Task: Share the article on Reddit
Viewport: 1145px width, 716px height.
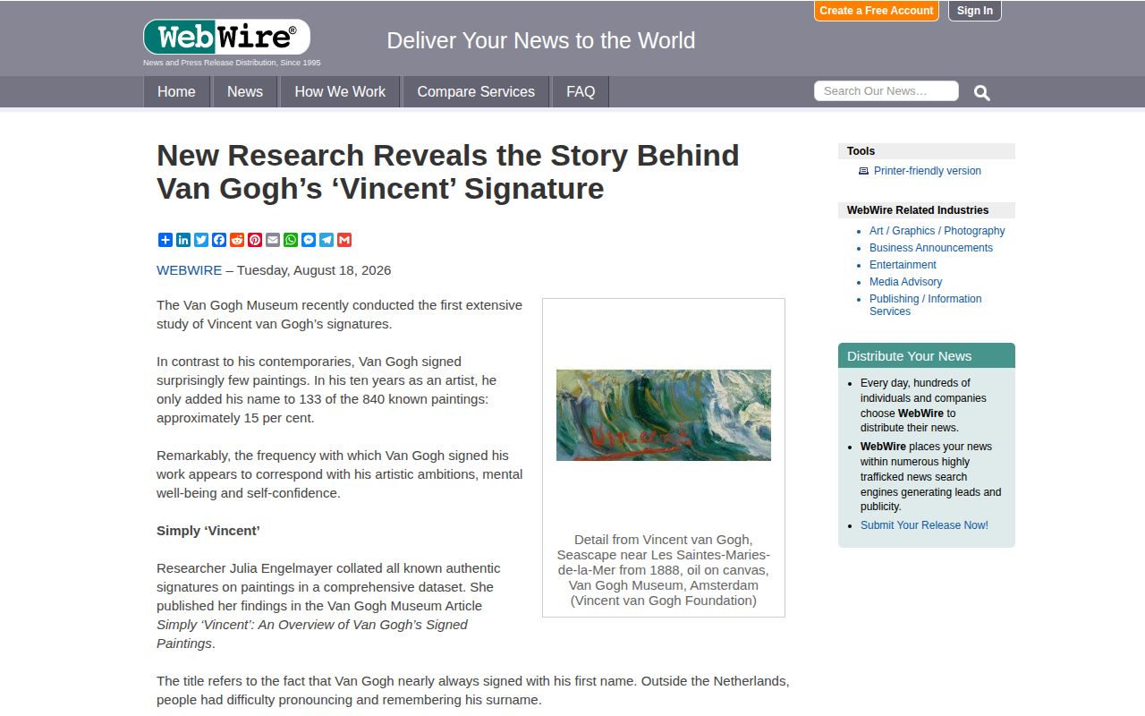Action: point(237,240)
